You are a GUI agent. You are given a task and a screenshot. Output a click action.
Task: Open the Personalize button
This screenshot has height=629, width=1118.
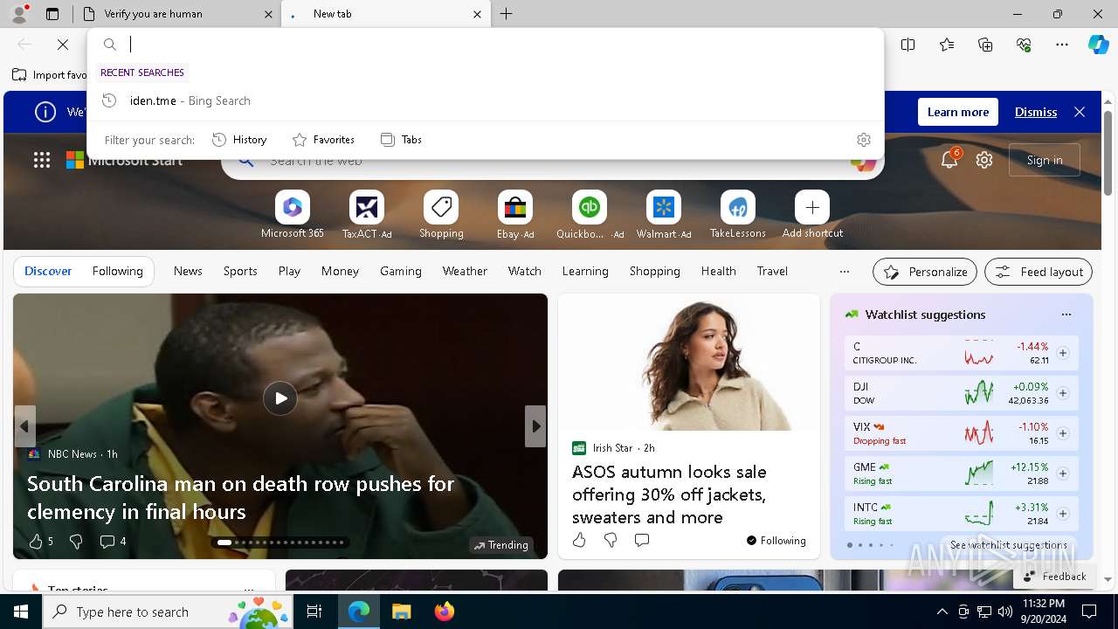925,272
